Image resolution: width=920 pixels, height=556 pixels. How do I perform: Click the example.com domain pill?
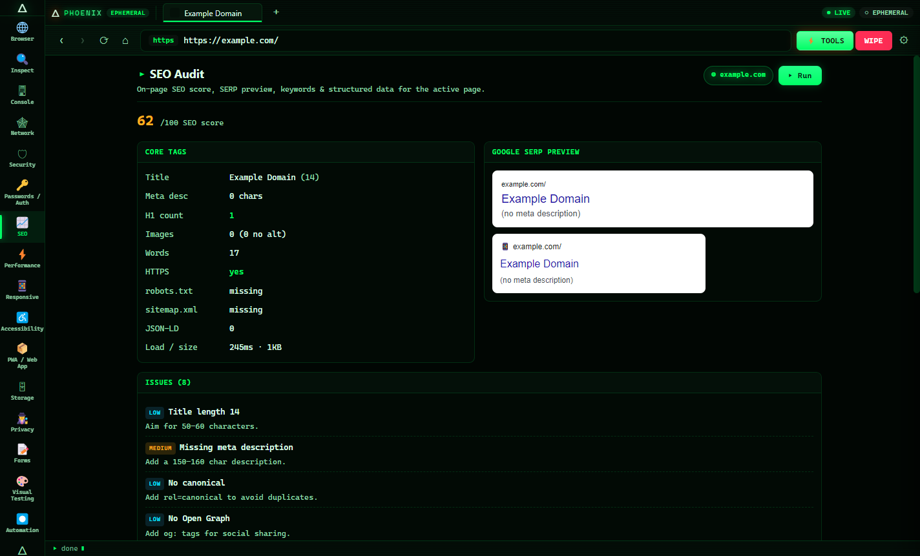738,75
